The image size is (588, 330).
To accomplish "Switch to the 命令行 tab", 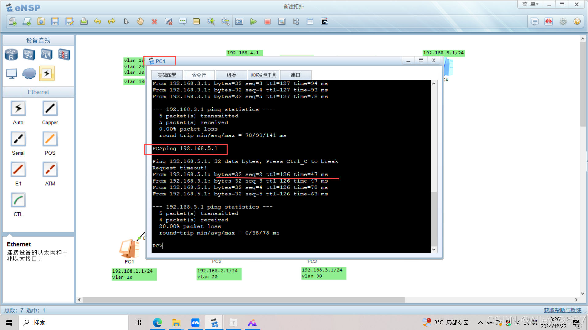I will [199, 75].
